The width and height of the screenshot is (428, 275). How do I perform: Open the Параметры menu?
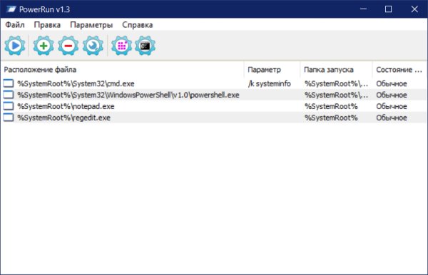[91, 25]
